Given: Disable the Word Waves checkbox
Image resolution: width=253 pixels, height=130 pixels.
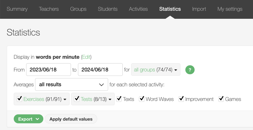Looking at the screenshot, I should tap(142, 99).
